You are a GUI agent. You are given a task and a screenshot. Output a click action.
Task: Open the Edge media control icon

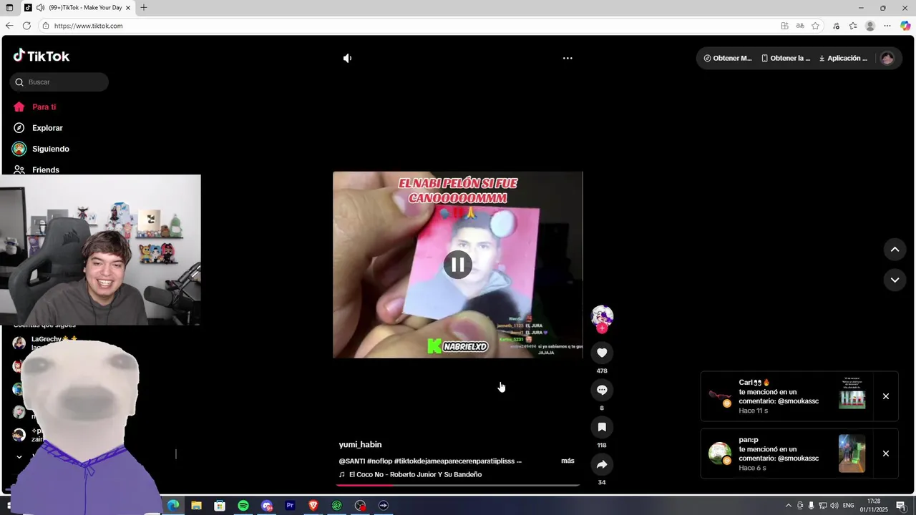coord(836,26)
